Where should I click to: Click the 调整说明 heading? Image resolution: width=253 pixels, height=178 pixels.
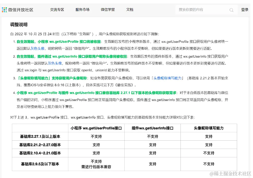tap(19, 25)
